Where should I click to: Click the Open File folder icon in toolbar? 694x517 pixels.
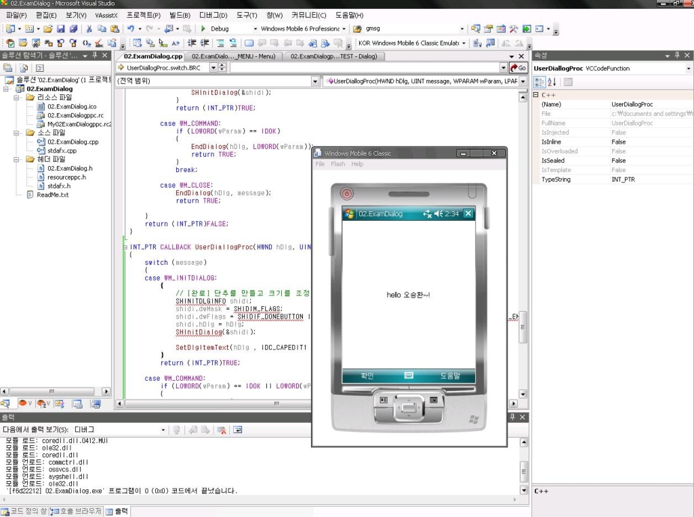[48, 28]
